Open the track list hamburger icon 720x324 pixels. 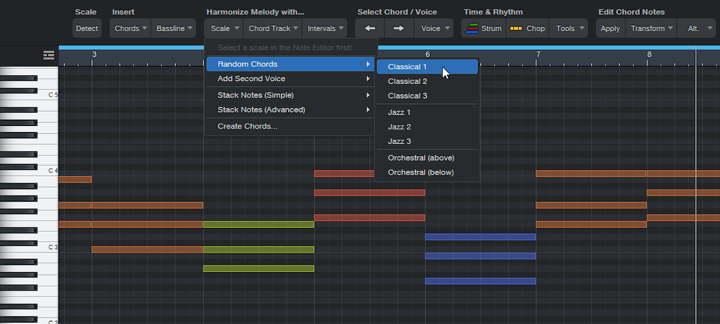tap(49, 55)
